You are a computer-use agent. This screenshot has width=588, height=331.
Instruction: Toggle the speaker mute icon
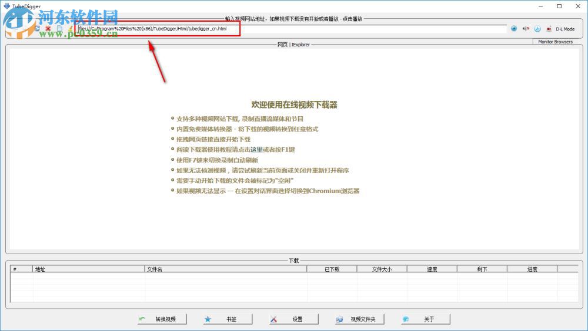[x=526, y=28]
